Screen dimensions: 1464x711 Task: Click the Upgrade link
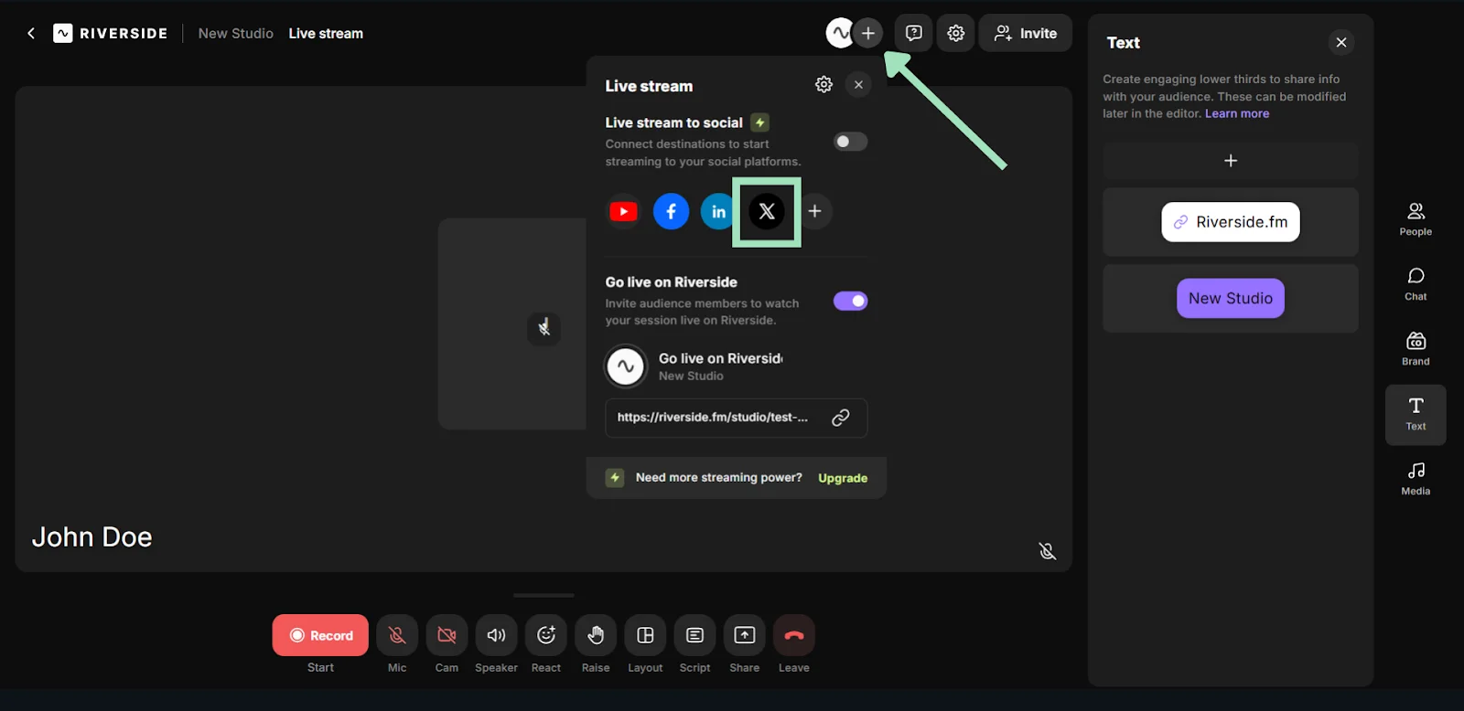click(843, 478)
